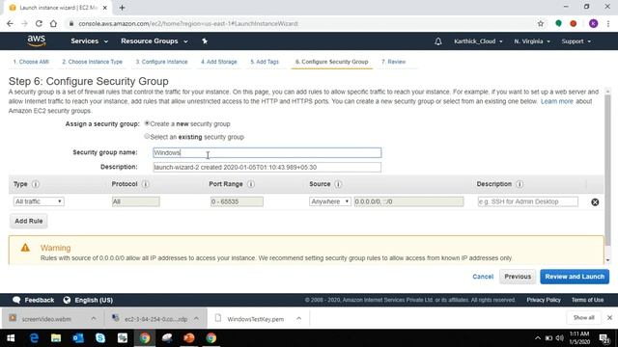618x347 pixels.
Task: Bookmark this page with the star icon
Action: (x=541, y=23)
